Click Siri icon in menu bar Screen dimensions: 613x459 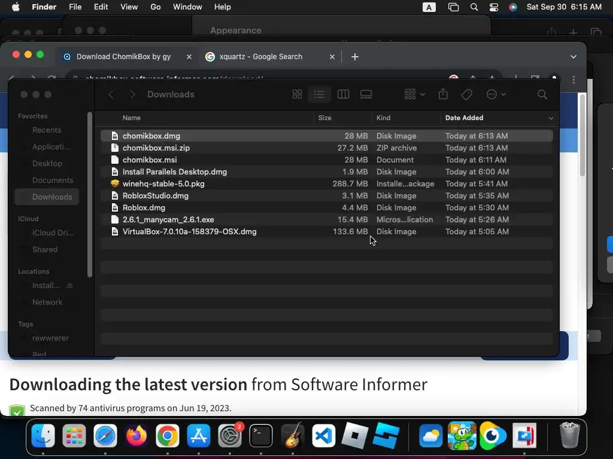pyautogui.click(x=513, y=7)
